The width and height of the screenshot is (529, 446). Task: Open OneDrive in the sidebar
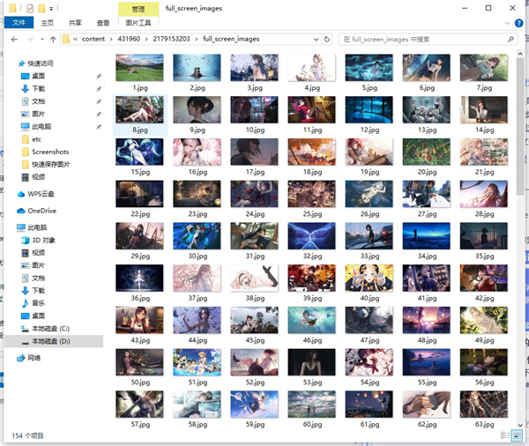click(x=41, y=211)
